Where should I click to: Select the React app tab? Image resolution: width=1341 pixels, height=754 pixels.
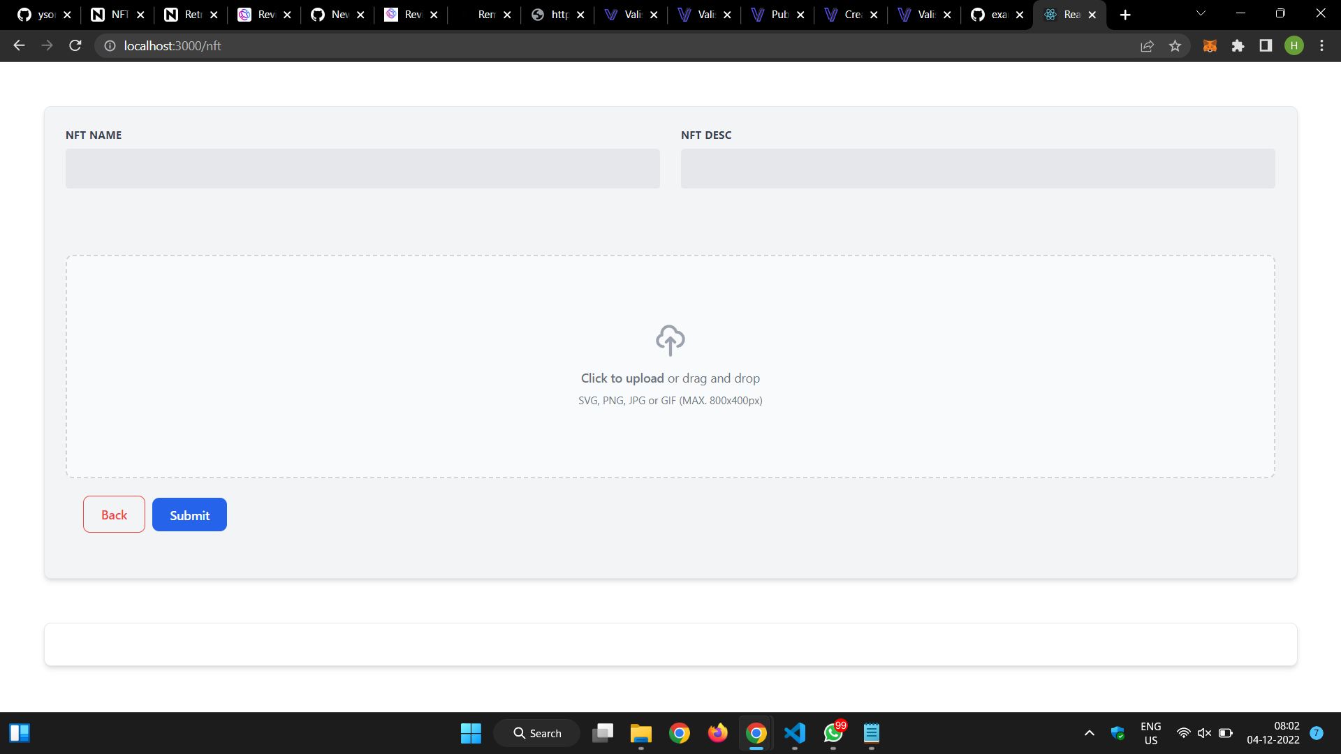tap(1069, 15)
